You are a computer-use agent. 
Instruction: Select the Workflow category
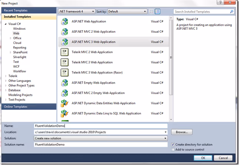tap(19, 71)
